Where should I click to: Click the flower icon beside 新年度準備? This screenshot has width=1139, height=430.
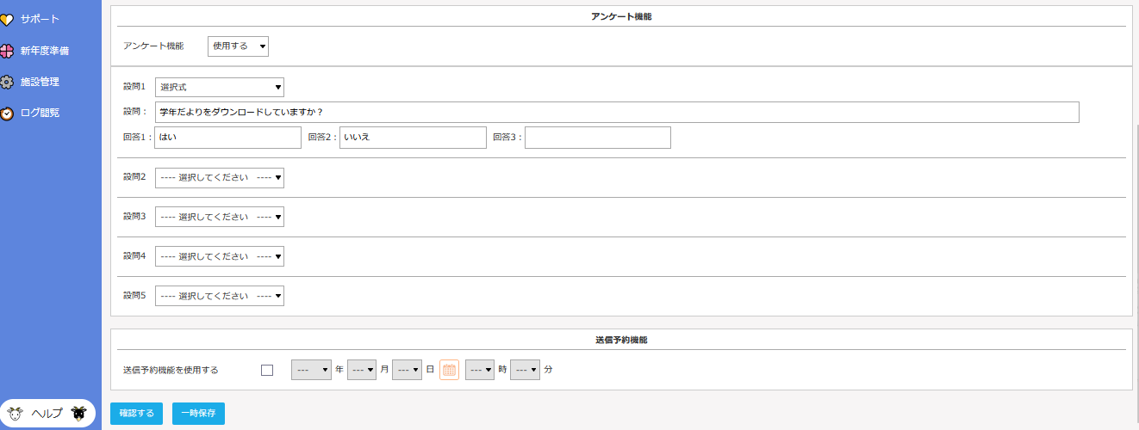[7, 51]
